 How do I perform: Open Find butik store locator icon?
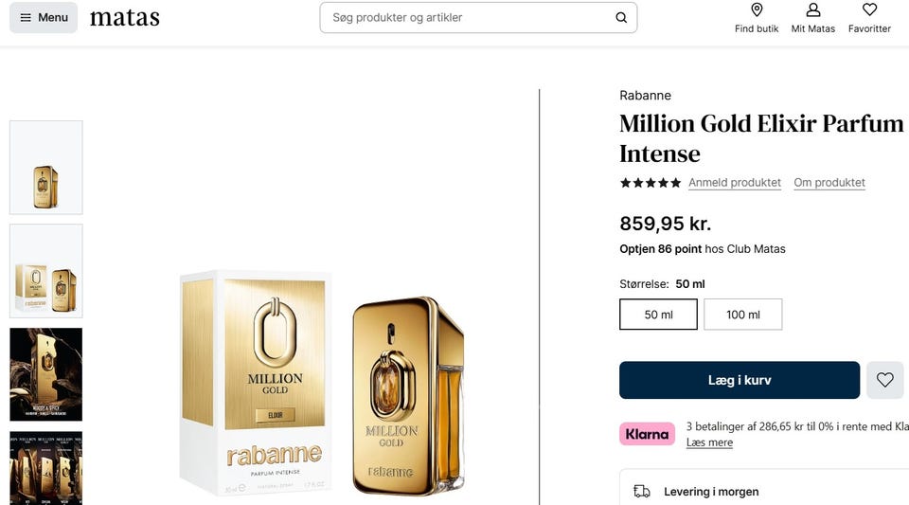point(757,17)
